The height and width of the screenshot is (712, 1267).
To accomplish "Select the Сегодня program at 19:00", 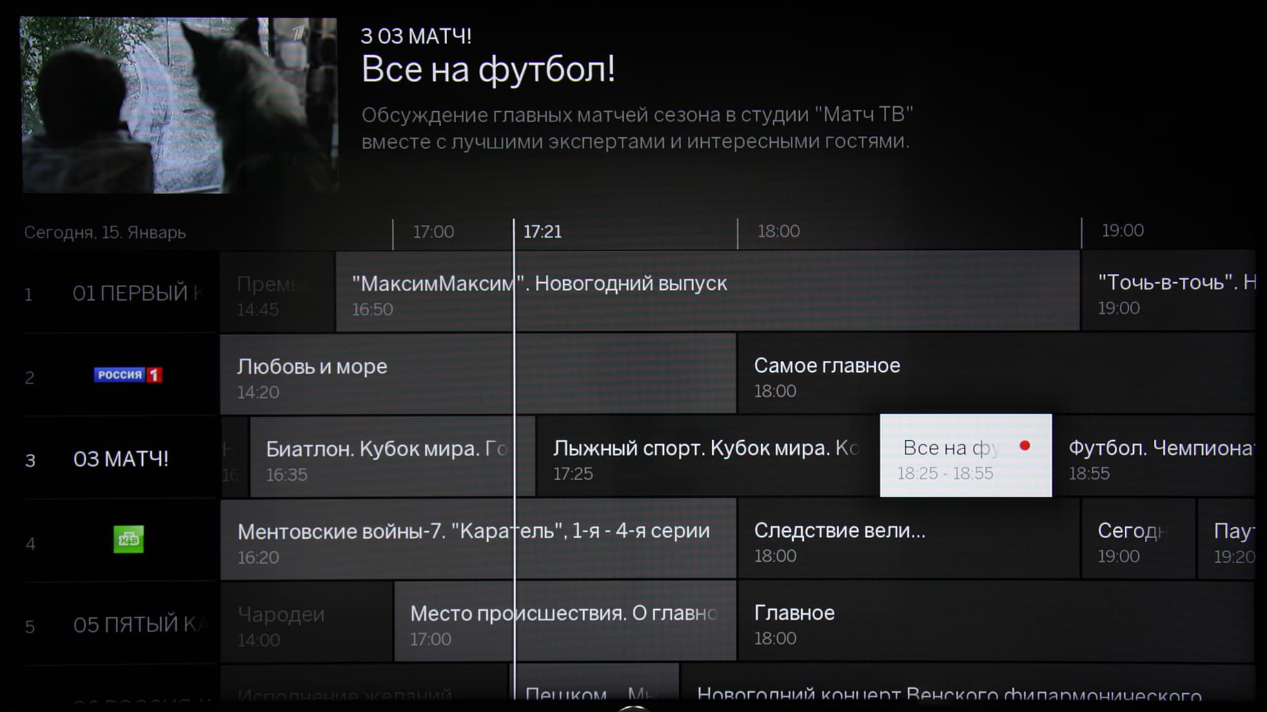I will click(x=1139, y=539).
